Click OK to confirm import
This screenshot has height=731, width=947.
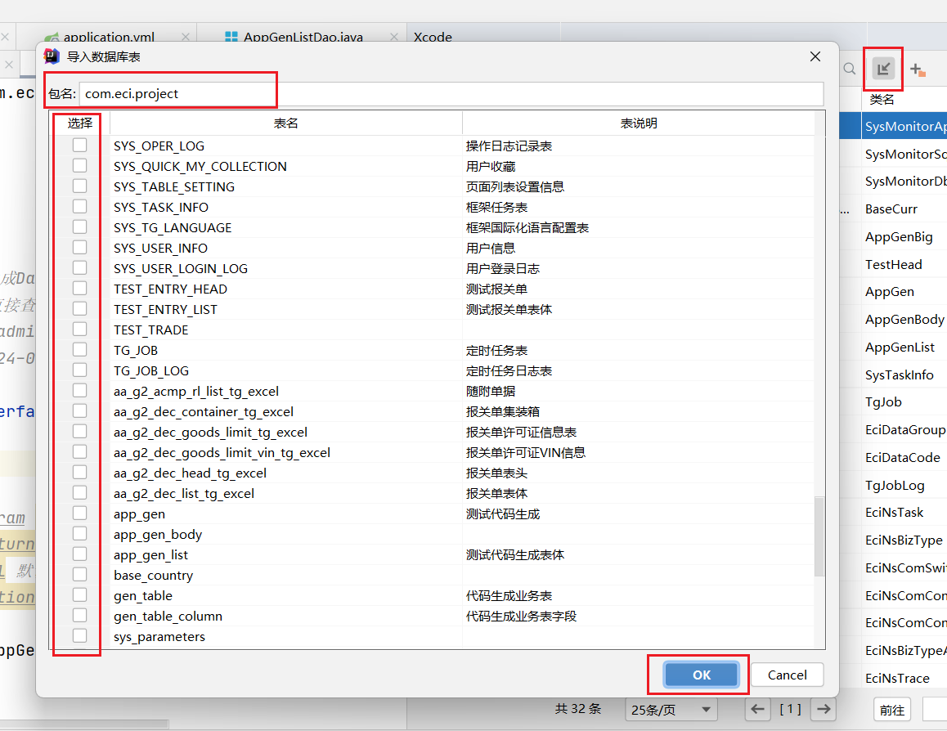(x=701, y=675)
